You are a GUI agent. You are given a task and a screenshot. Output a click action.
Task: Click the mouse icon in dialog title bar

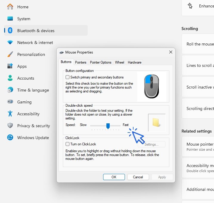pyautogui.click(x=62, y=52)
